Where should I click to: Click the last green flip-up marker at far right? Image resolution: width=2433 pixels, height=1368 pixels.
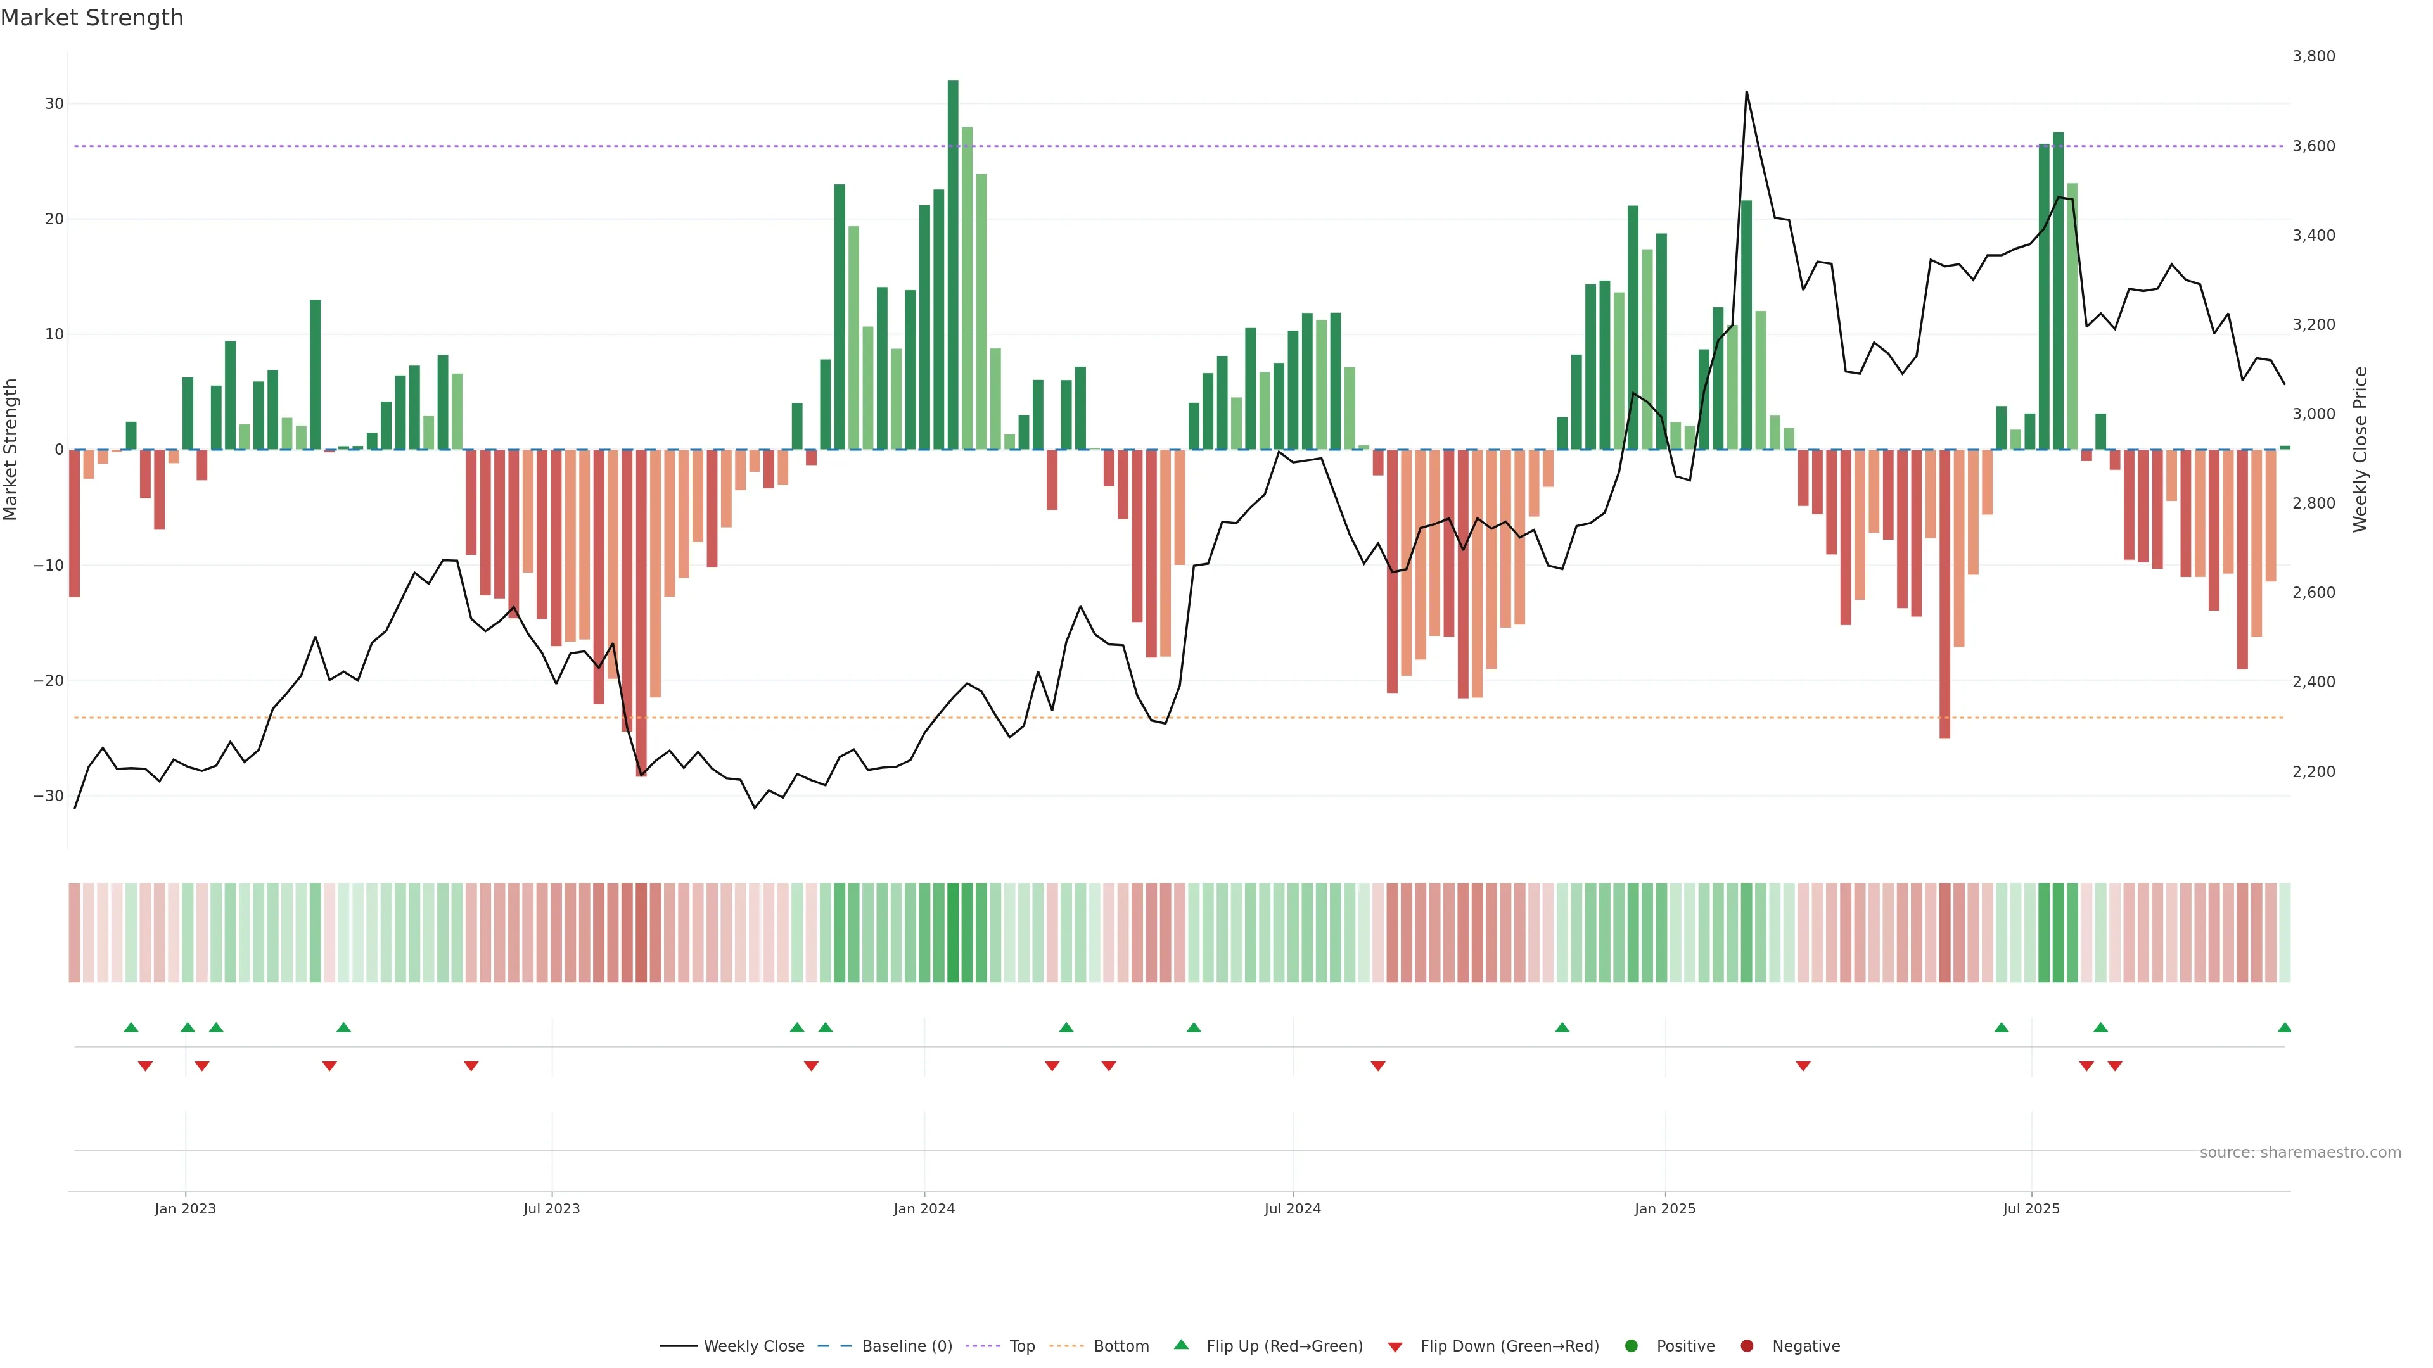(x=2283, y=1027)
